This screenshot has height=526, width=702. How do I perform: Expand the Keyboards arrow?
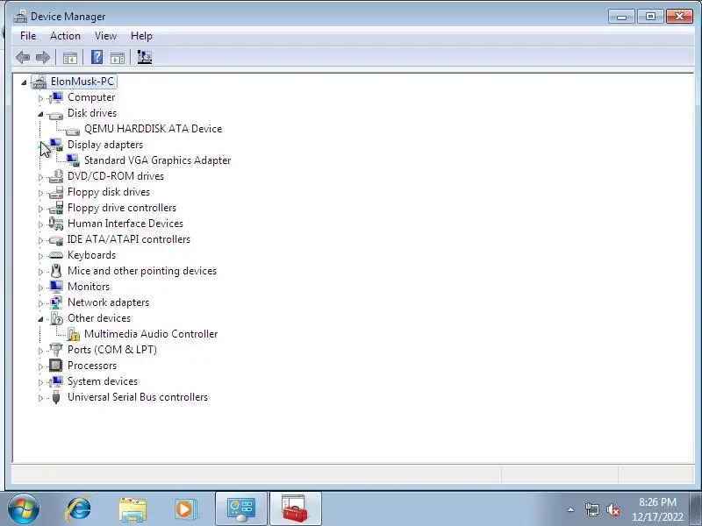pyautogui.click(x=40, y=256)
